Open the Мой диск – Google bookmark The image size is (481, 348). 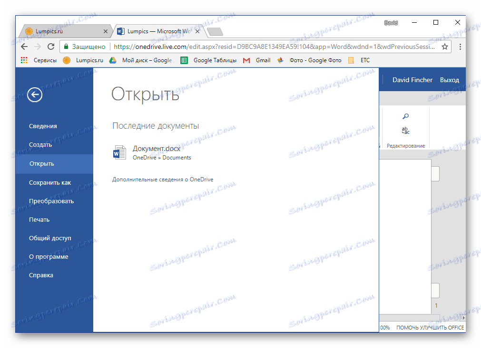(x=141, y=60)
